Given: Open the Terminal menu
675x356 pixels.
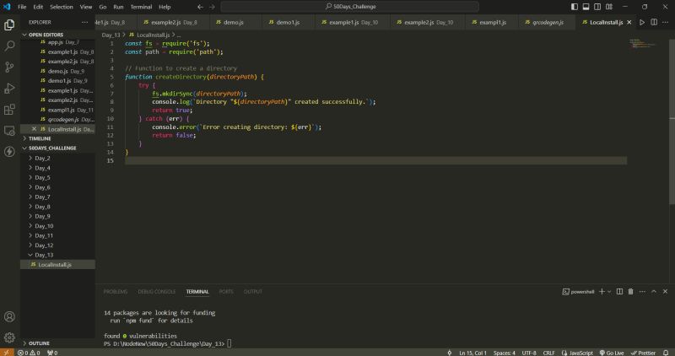Looking at the screenshot, I should [139, 7].
